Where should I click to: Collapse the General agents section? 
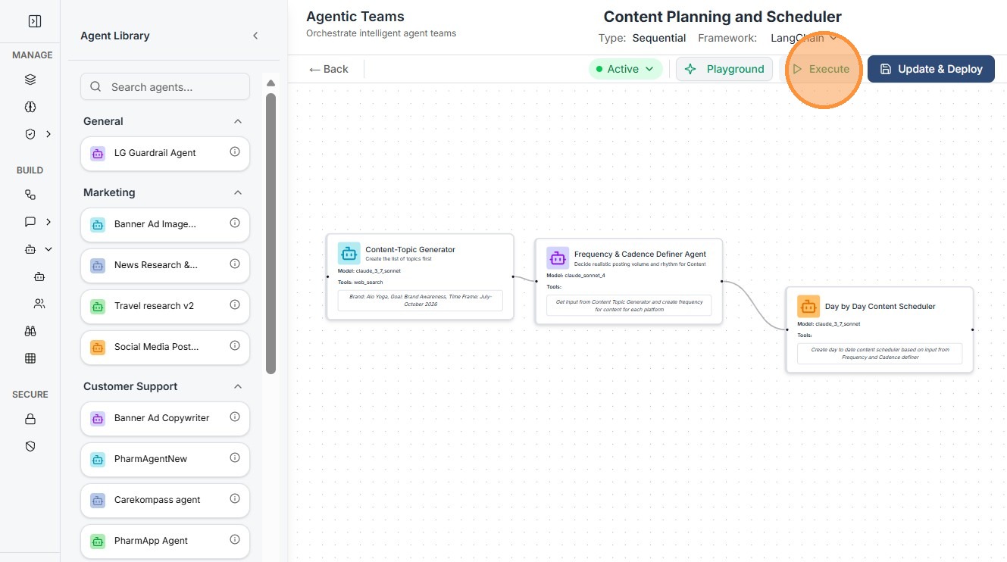[238, 121]
